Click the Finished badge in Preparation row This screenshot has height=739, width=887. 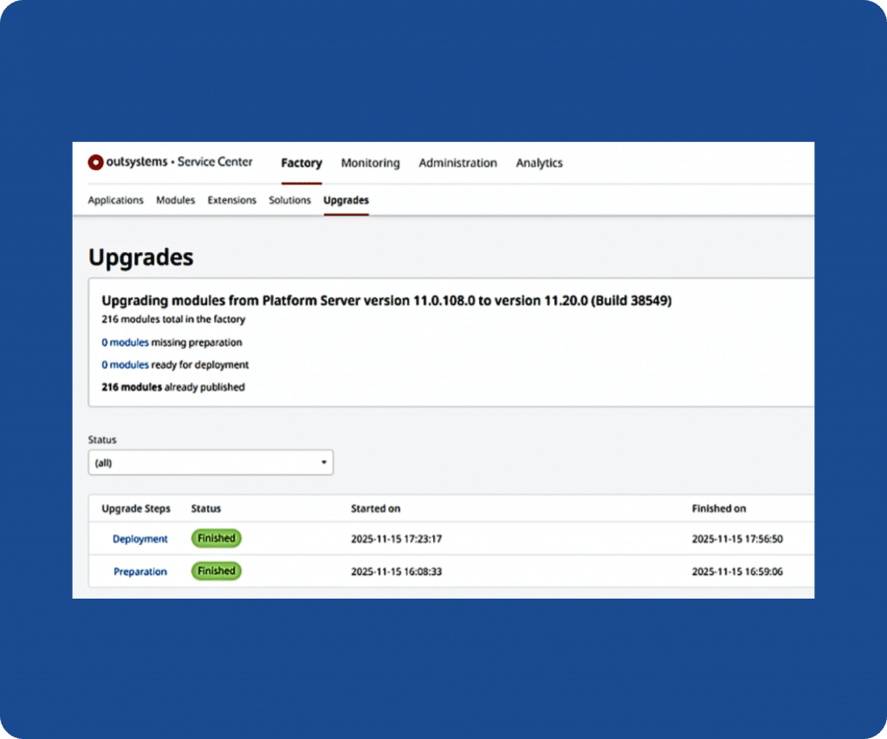216,571
